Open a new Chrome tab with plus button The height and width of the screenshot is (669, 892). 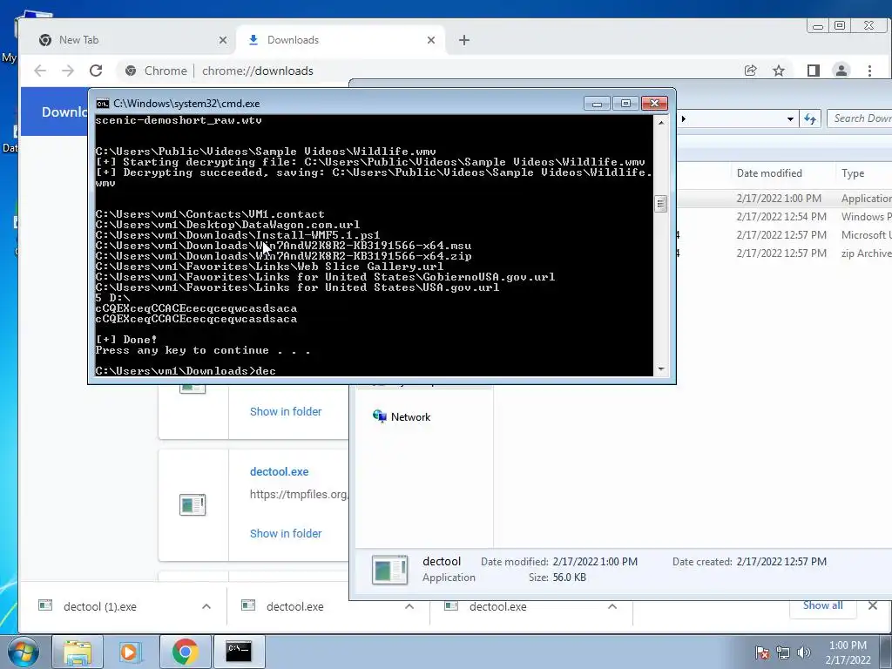464,40
